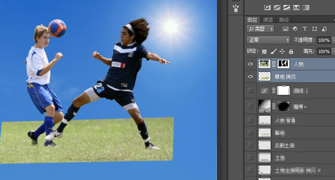Filter layers by shape layers
This screenshot has height=180, width=335.
[314, 29]
